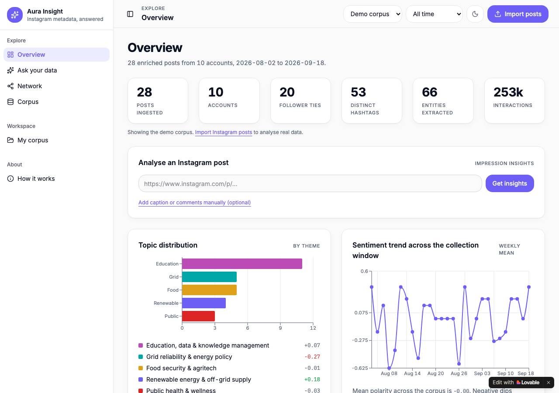Close the Edit with Lovable badge
The height and width of the screenshot is (393, 559).
tap(549, 383)
